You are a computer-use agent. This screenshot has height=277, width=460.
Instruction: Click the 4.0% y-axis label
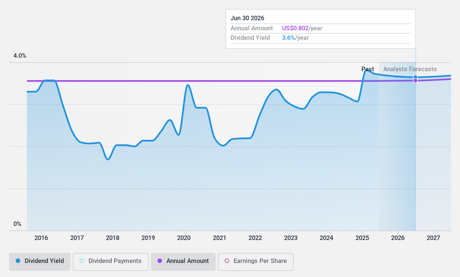tap(20, 56)
